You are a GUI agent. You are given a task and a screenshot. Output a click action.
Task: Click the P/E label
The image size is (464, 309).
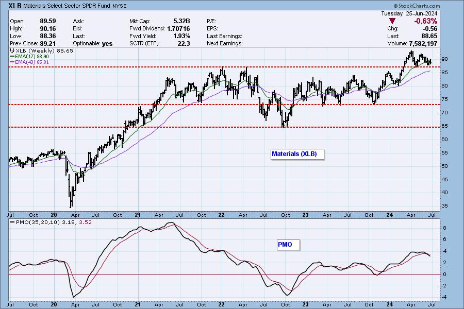point(211,21)
